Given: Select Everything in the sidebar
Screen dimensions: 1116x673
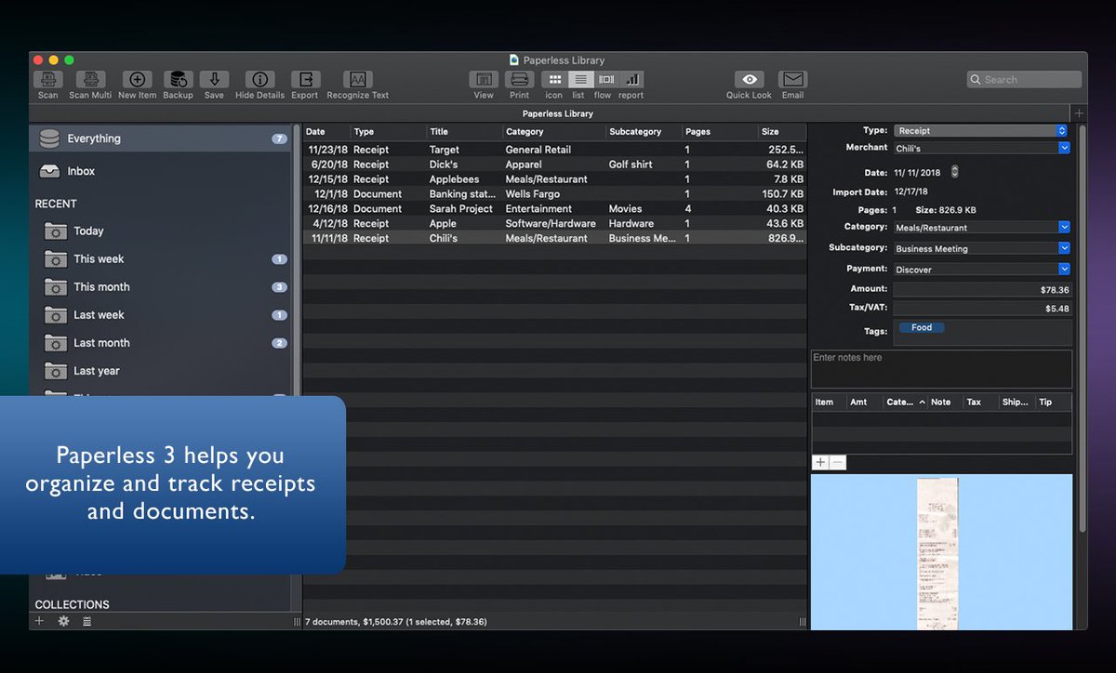Looking at the screenshot, I should 160,139.
